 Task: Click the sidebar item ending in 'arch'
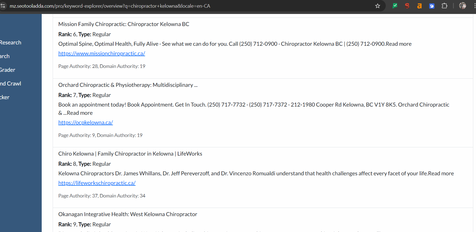pyautogui.click(x=5, y=56)
